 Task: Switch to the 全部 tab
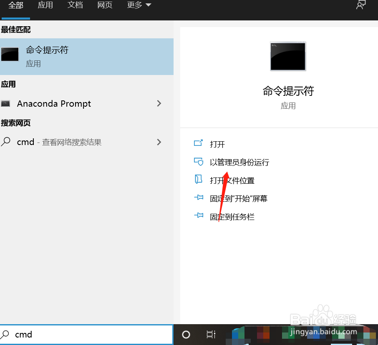pos(16,5)
